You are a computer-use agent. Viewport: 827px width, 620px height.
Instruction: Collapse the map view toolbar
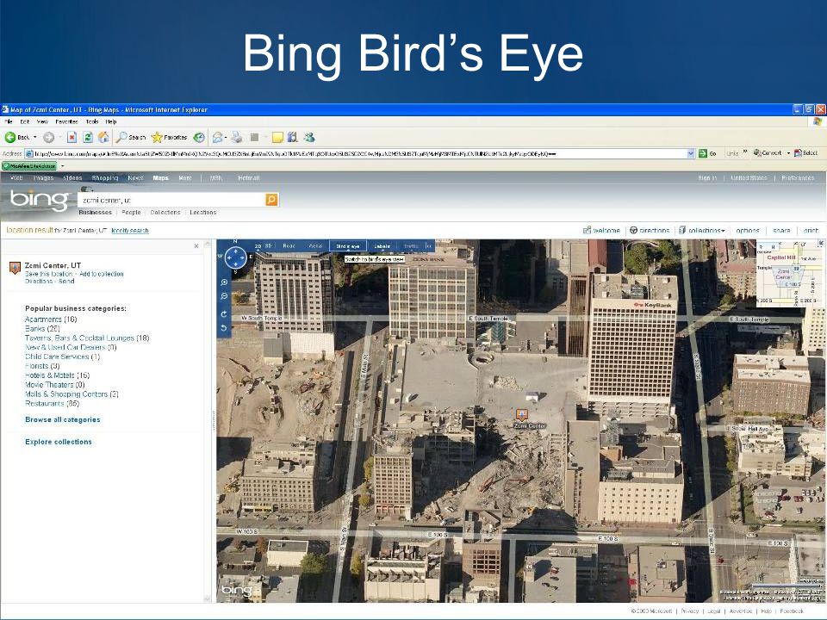pos(429,246)
